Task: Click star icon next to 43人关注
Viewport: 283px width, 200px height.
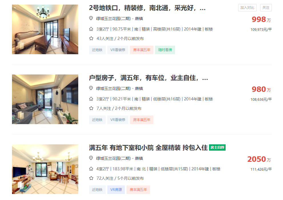Action: tap(91, 39)
